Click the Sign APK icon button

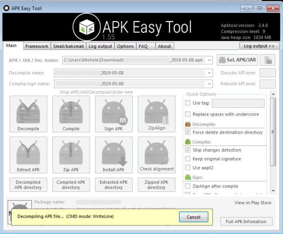click(x=114, y=114)
